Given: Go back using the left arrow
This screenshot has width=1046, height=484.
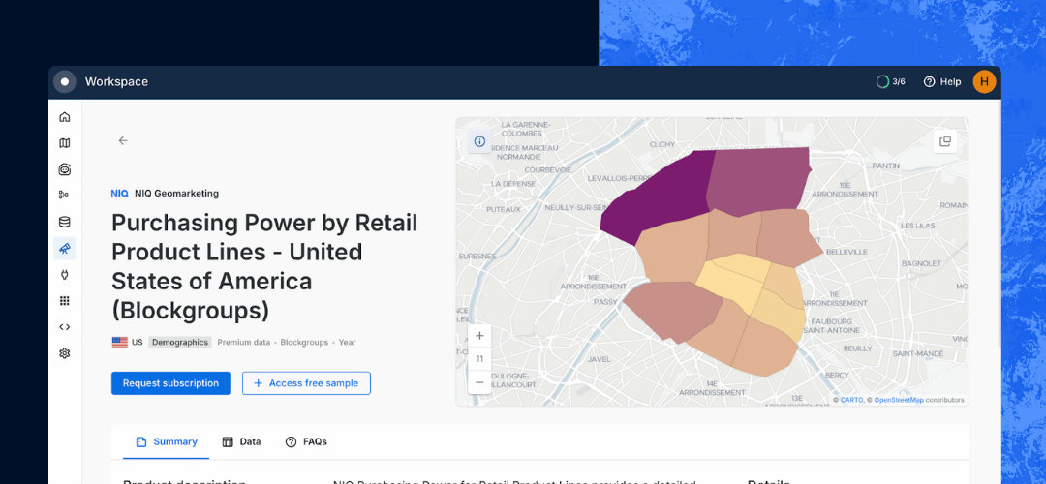Looking at the screenshot, I should pos(123,140).
